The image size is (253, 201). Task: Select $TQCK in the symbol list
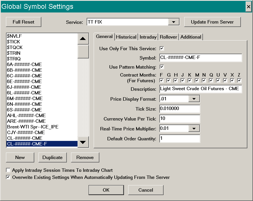(x=42, y=47)
